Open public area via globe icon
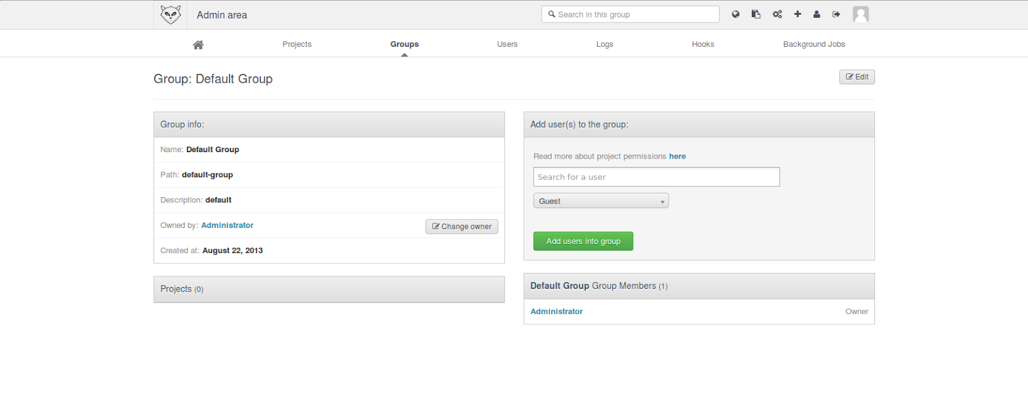Image resolution: width=1028 pixels, height=409 pixels. 736,14
